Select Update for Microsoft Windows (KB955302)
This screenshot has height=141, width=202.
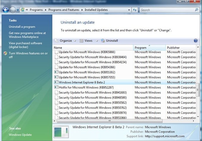pyautogui.click(x=87, y=72)
